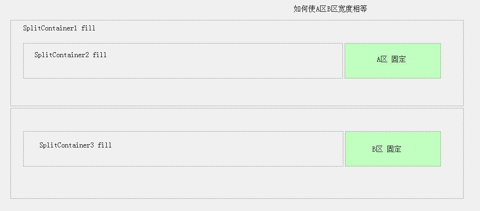The image size is (480, 211).
Task: Click the horizontal splitter dividing SplitContainer1's panels
Action: (x=237, y=107)
